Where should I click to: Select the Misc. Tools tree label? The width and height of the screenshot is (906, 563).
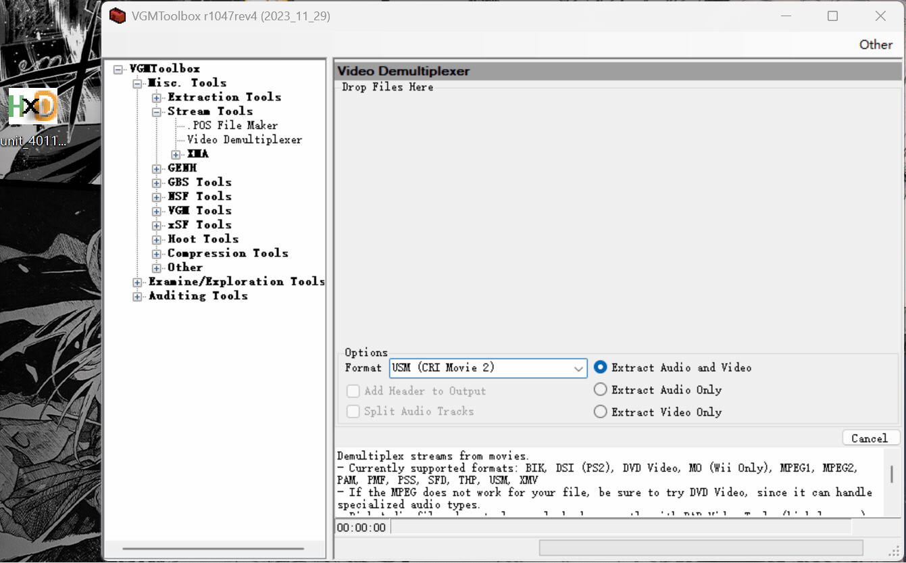tap(188, 83)
